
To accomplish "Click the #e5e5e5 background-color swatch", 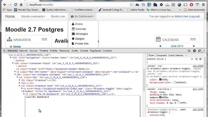I will click(175, 82).
